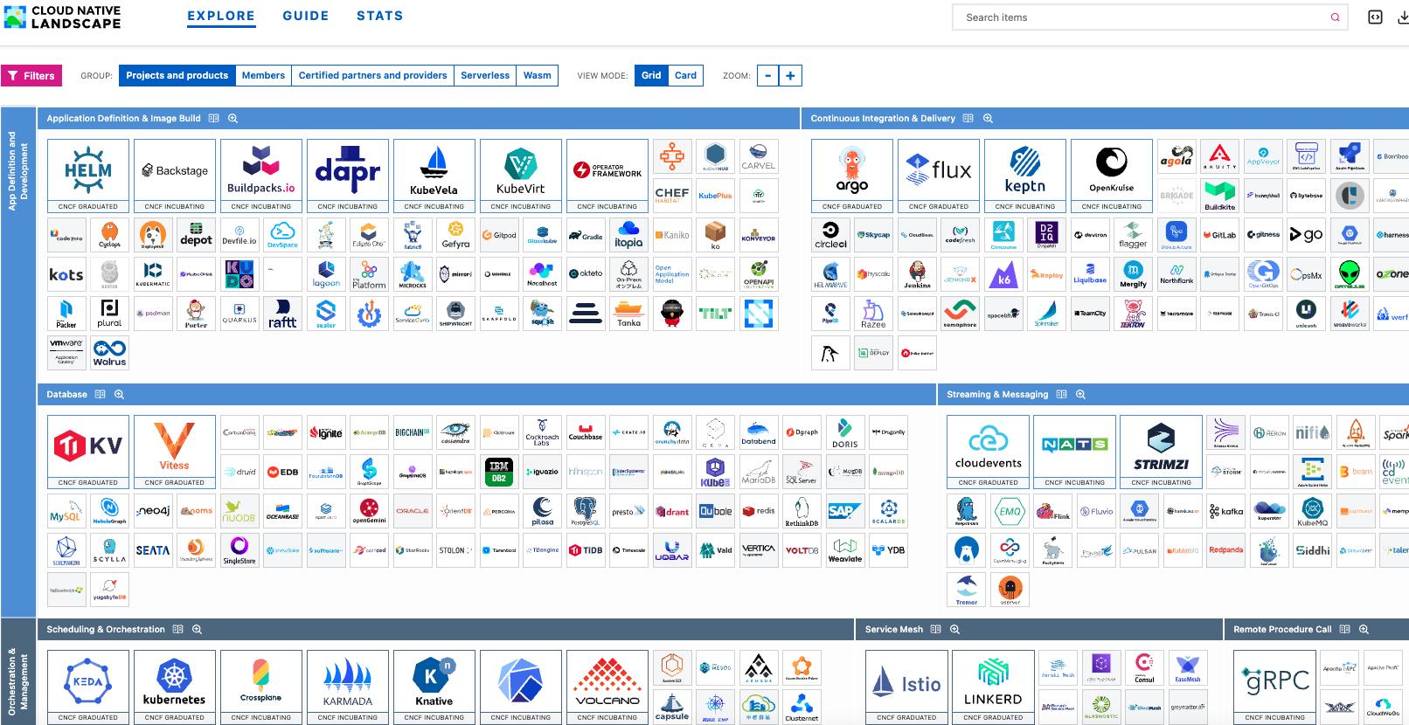Expand the Database category magnifier
Viewport: 1409px width, 725px height.
(x=120, y=395)
